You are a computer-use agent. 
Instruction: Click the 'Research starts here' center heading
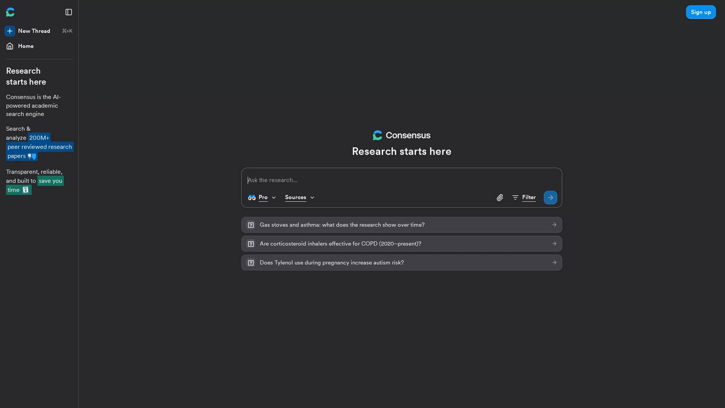click(401, 151)
